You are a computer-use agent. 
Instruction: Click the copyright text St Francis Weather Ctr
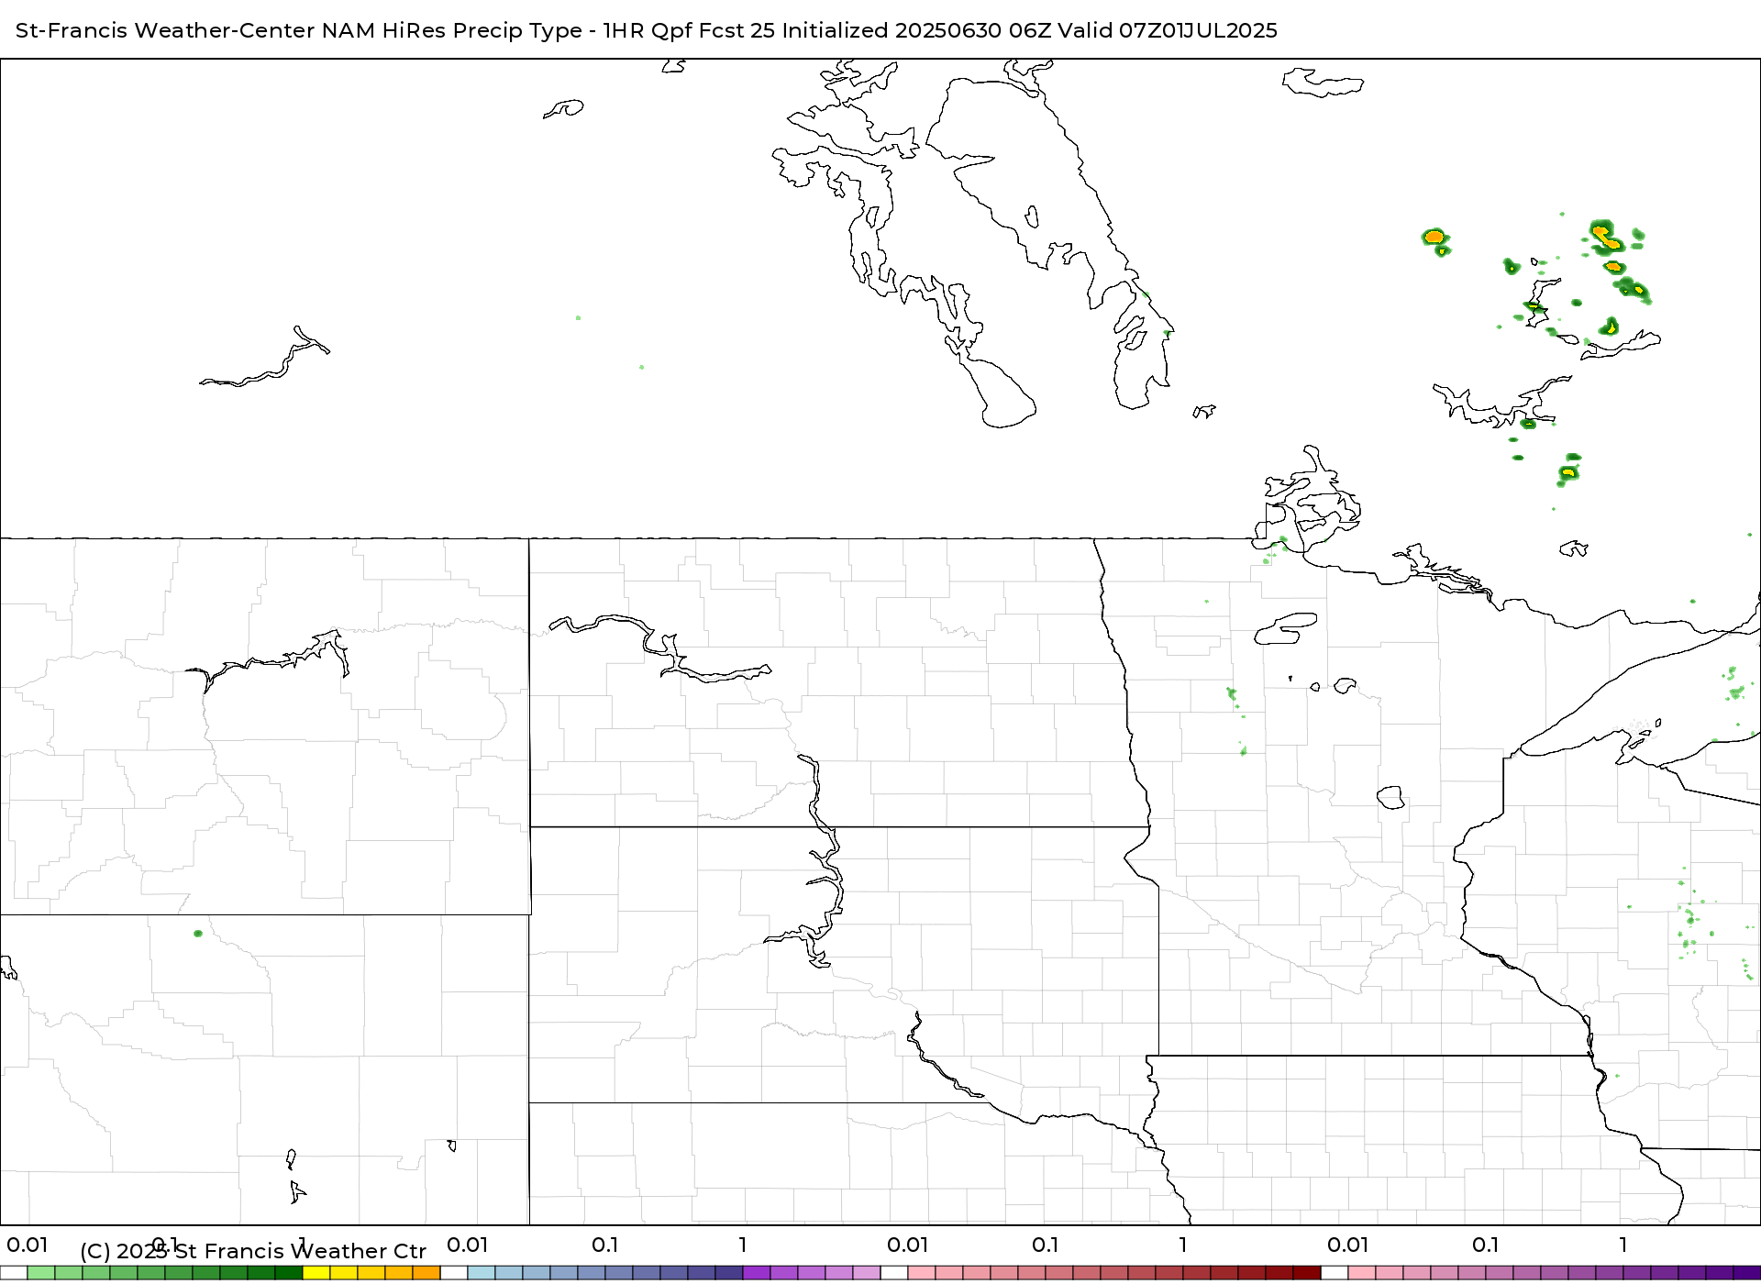300,1251
